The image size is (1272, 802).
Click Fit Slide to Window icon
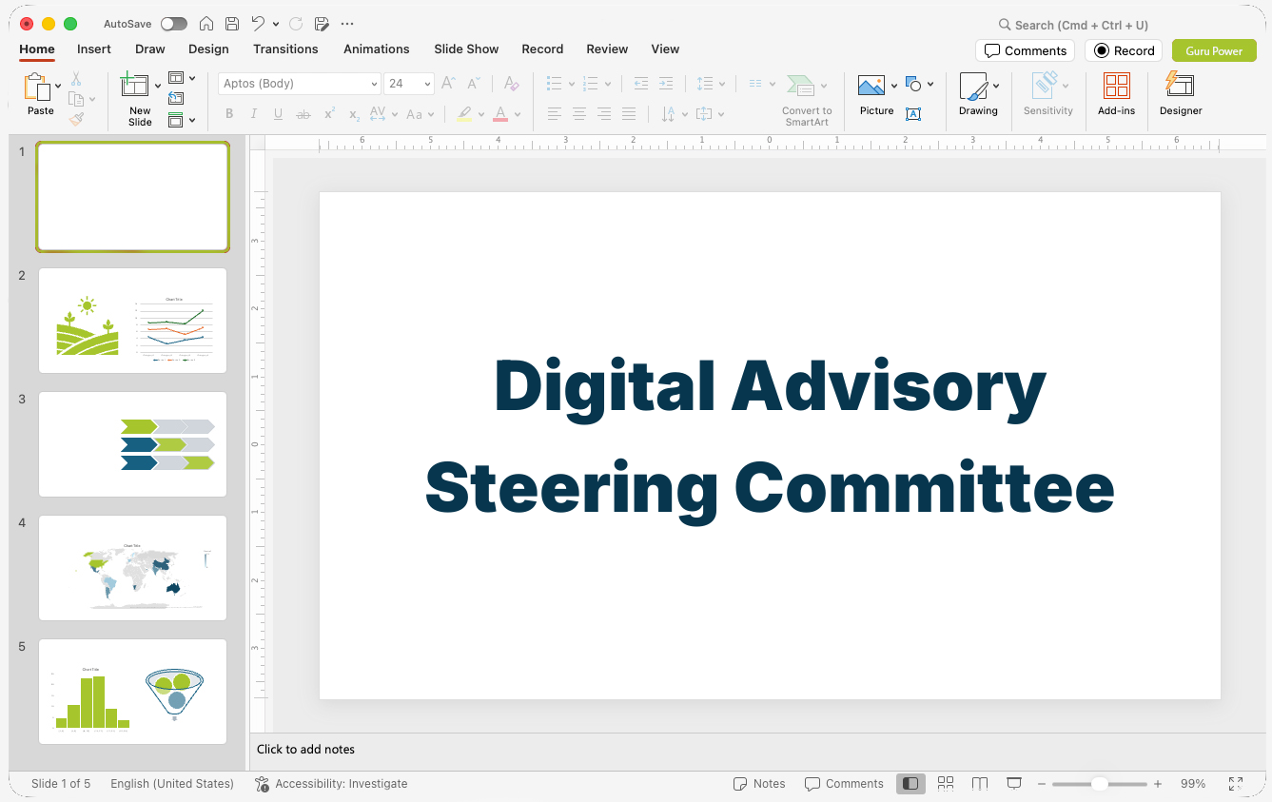click(1236, 784)
